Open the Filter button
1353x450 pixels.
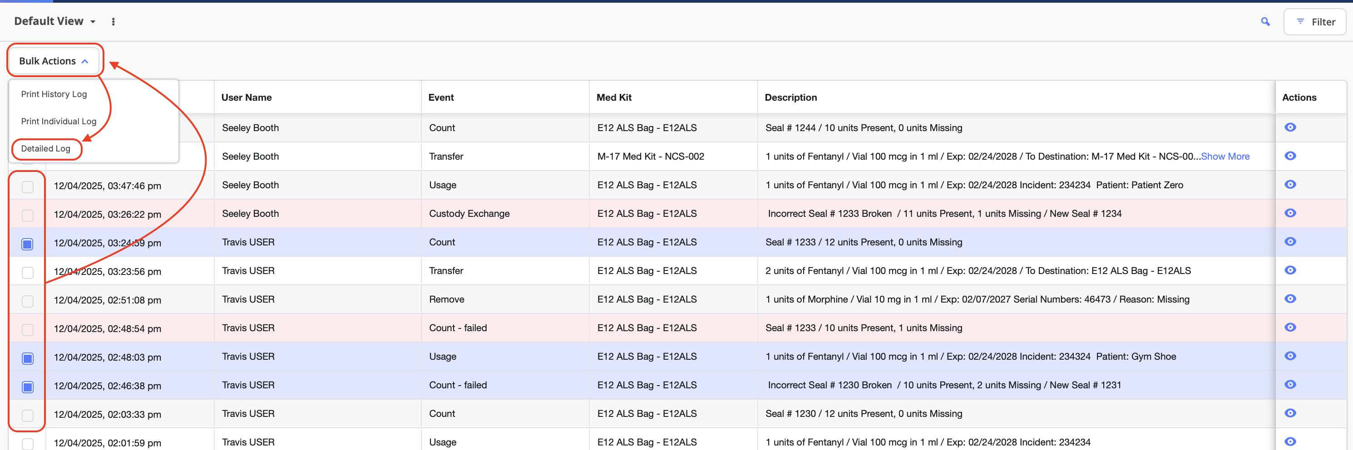click(x=1315, y=22)
